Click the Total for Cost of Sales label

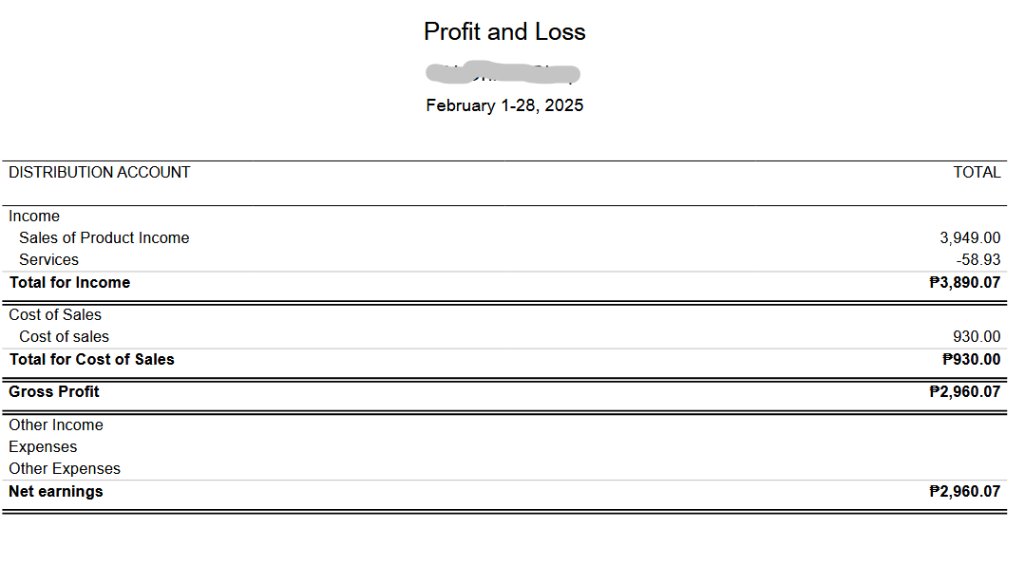click(91, 360)
